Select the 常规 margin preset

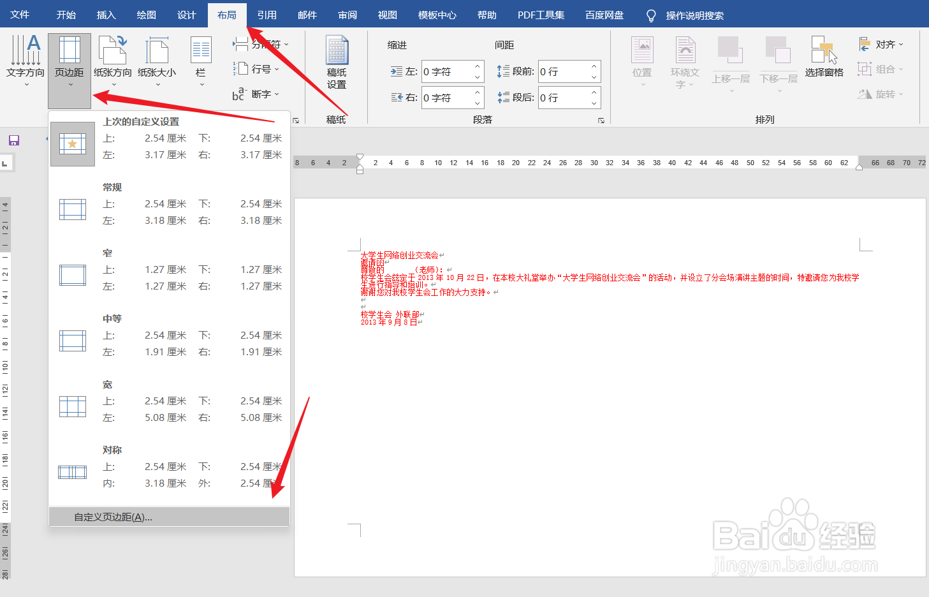click(x=169, y=204)
